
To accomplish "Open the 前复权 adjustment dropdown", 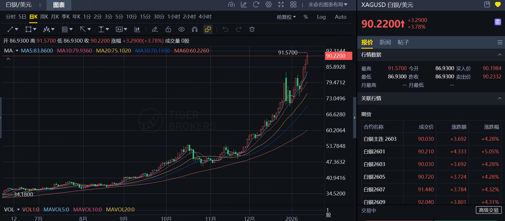I will tap(286, 17).
